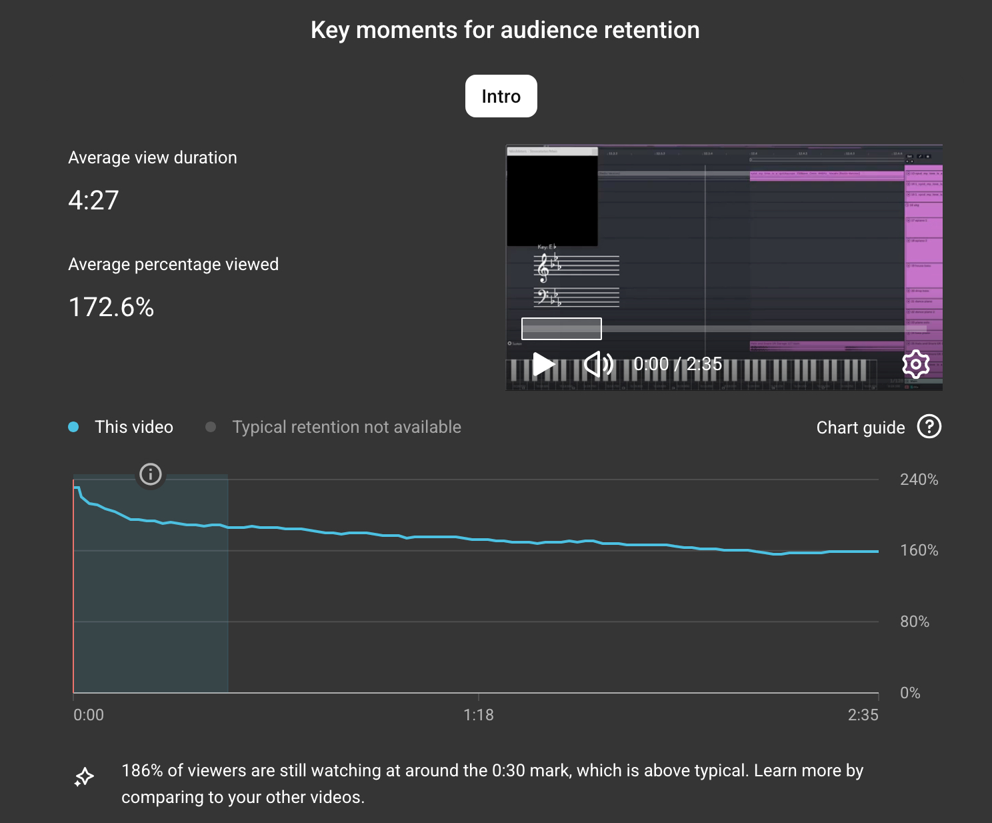Click the Chart guide question mark icon

tap(929, 427)
